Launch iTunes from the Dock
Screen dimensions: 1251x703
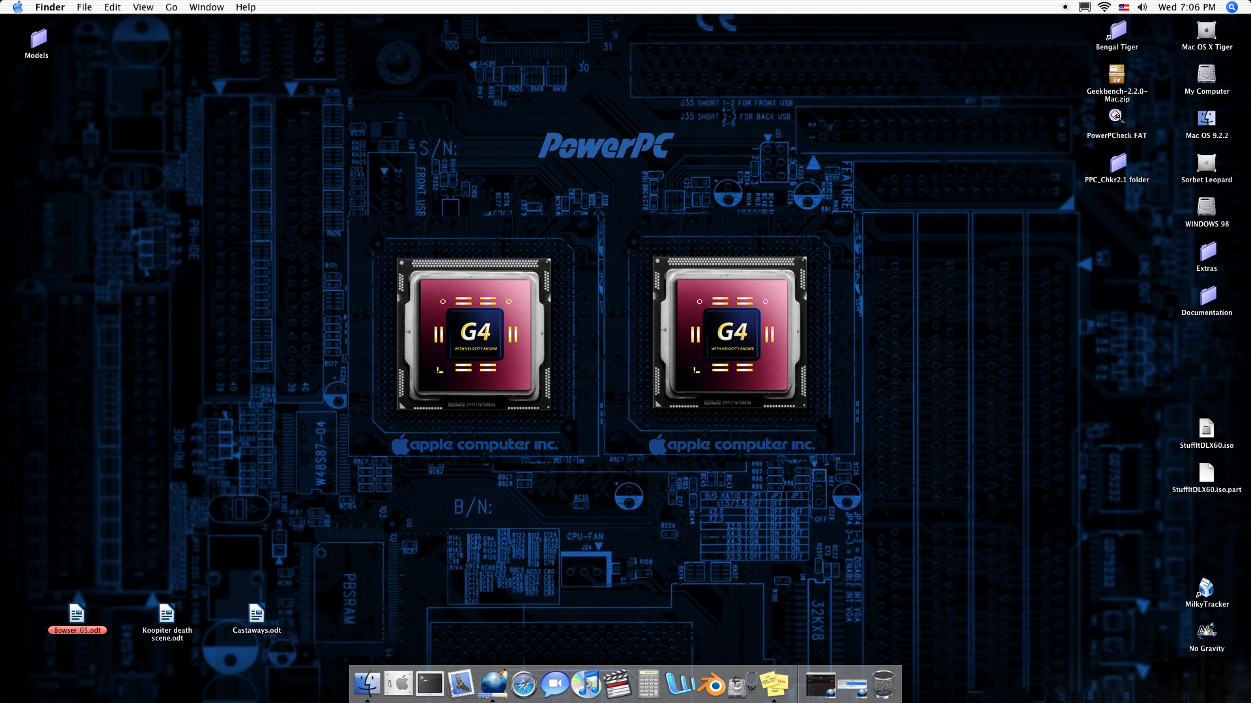(x=586, y=684)
